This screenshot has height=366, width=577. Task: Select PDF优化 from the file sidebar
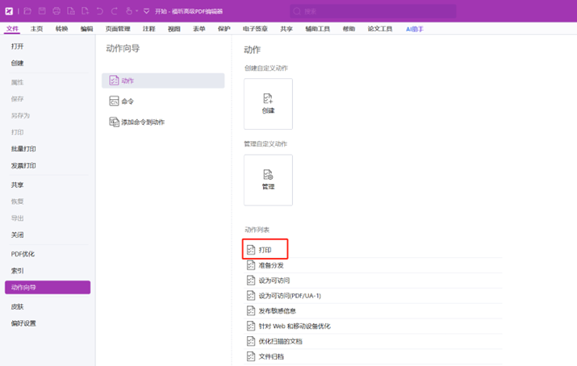tap(23, 254)
